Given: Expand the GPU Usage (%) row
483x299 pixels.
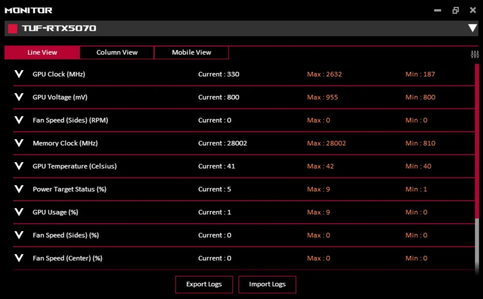Looking at the screenshot, I should (x=19, y=212).
